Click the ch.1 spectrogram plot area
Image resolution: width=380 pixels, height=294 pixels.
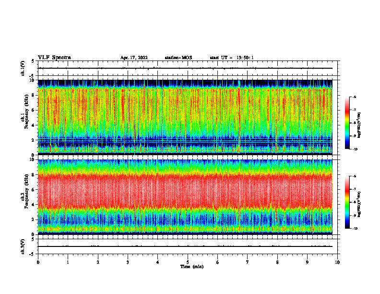pos(185,117)
